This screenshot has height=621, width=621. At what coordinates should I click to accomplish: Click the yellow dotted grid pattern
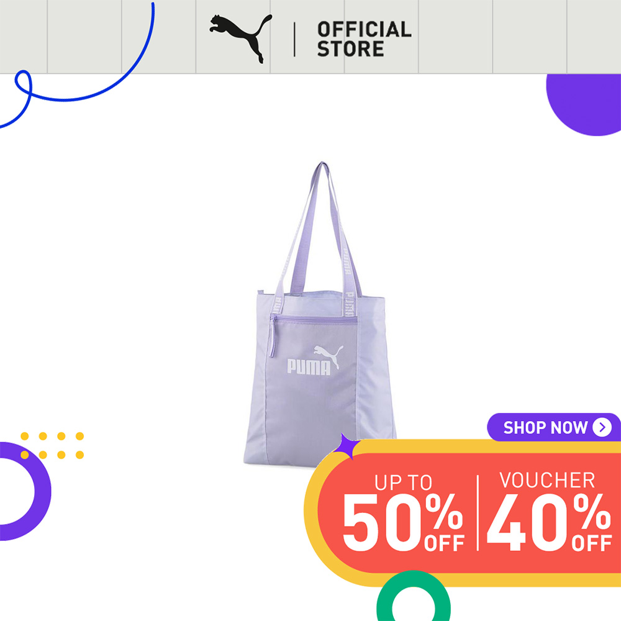tap(52, 445)
